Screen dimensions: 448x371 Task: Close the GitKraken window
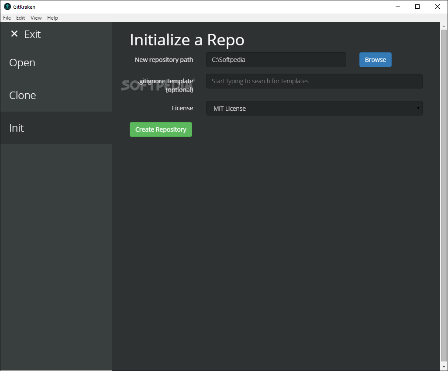(x=437, y=7)
